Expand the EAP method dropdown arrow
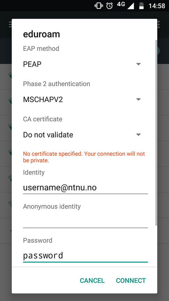This screenshot has width=169, height=301. coord(138,64)
